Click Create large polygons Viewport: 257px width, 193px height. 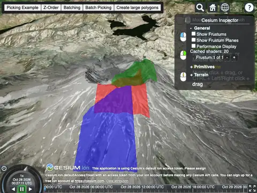(x=138, y=8)
